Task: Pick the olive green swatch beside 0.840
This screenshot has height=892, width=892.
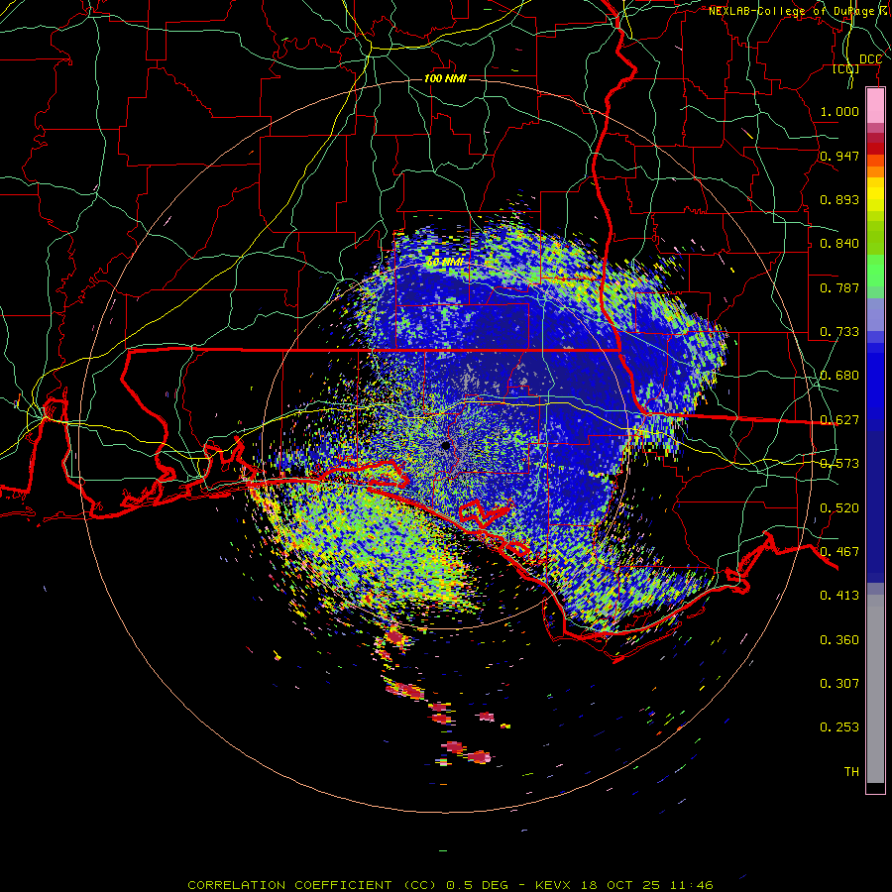Action: [875, 238]
